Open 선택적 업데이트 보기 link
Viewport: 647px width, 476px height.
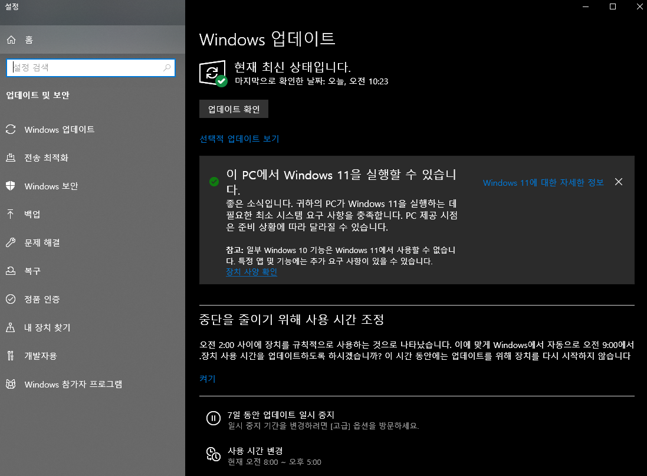click(x=239, y=139)
